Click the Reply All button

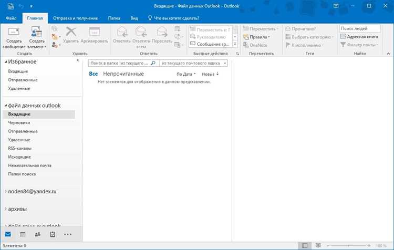coord(141,38)
